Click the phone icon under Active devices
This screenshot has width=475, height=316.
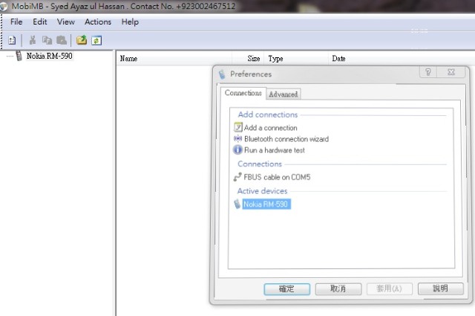[237, 204]
